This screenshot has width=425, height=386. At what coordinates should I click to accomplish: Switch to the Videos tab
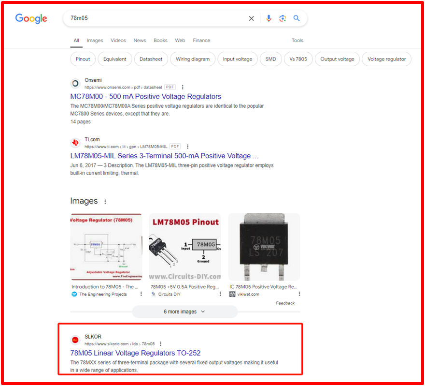(118, 41)
